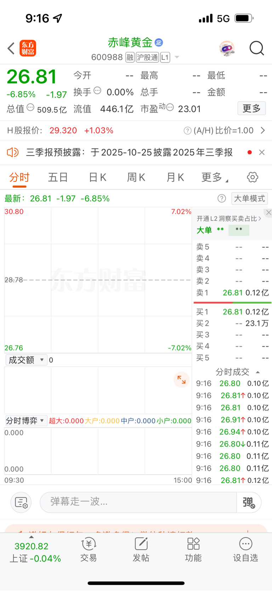Tap 买2 row with 23.1万
This screenshot has height=591, width=272.
point(232,323)
